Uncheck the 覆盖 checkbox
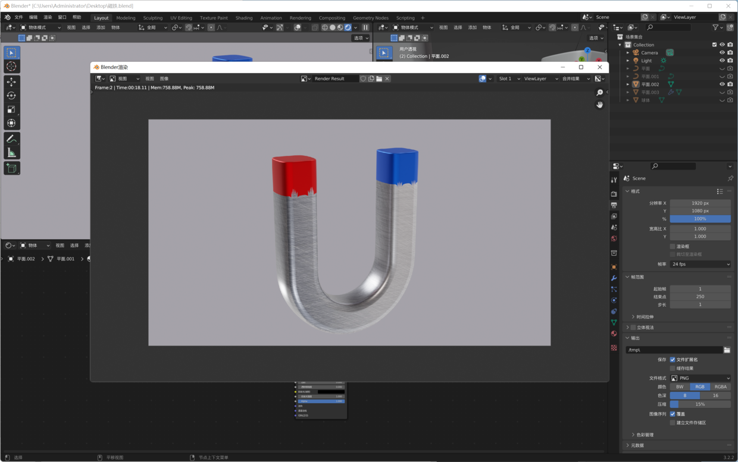Viewport: 738px width, 462px height. 673,414
